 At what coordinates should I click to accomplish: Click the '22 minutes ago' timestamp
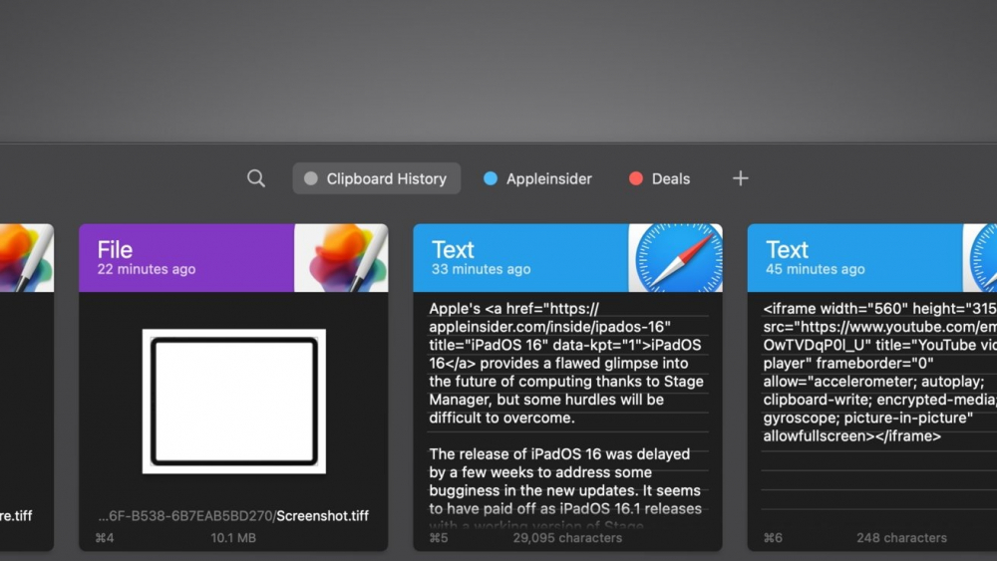coord(147,269)
